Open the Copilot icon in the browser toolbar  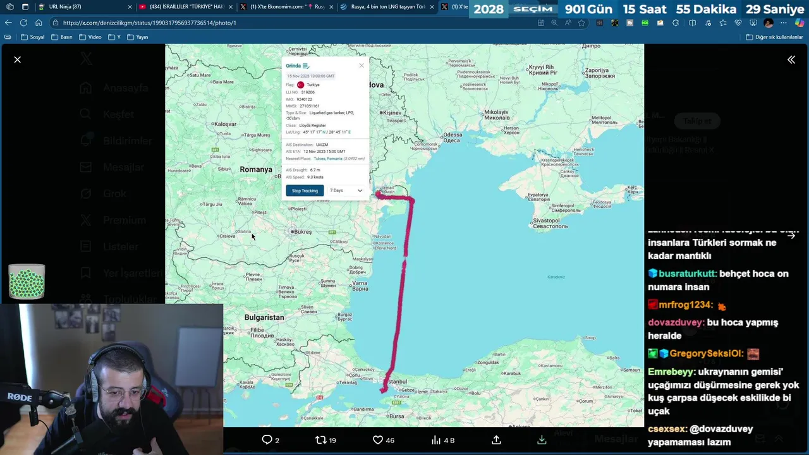pos(799,23)
